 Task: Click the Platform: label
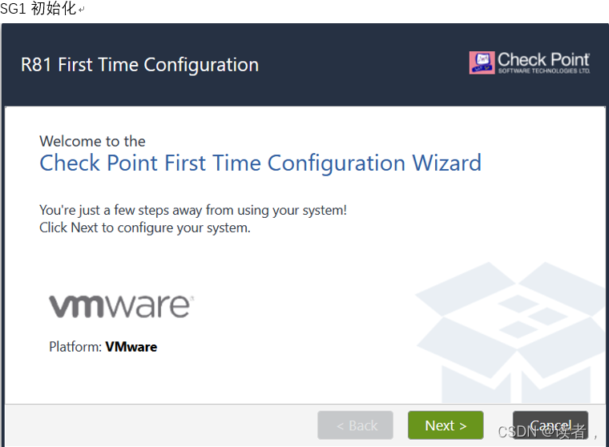75,346
